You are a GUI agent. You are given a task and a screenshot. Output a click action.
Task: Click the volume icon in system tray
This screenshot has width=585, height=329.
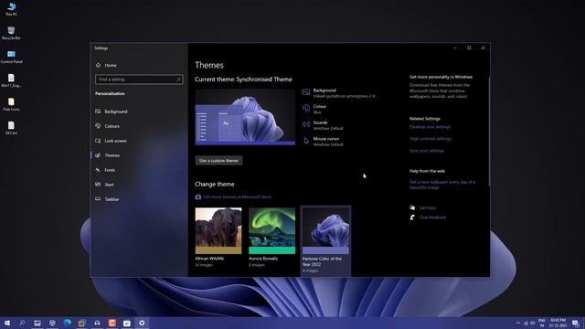532,323
